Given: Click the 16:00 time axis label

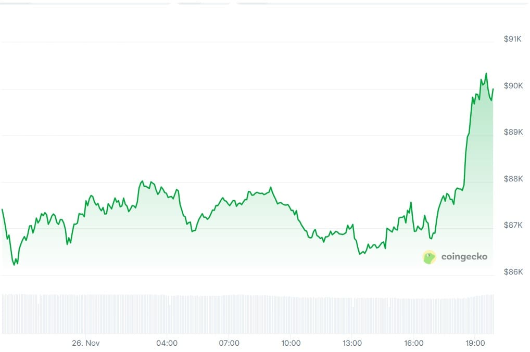Looking at the screenshot, I should [x=414, y=343].
